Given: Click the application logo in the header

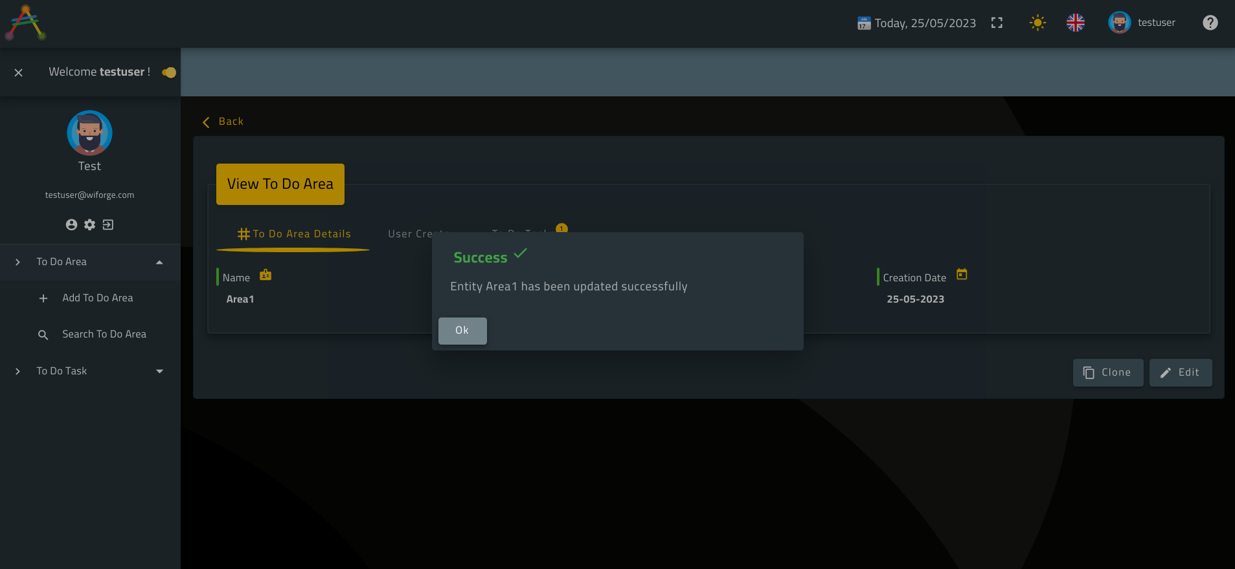Looking at the screenshot, I should (x=25, y=23).
